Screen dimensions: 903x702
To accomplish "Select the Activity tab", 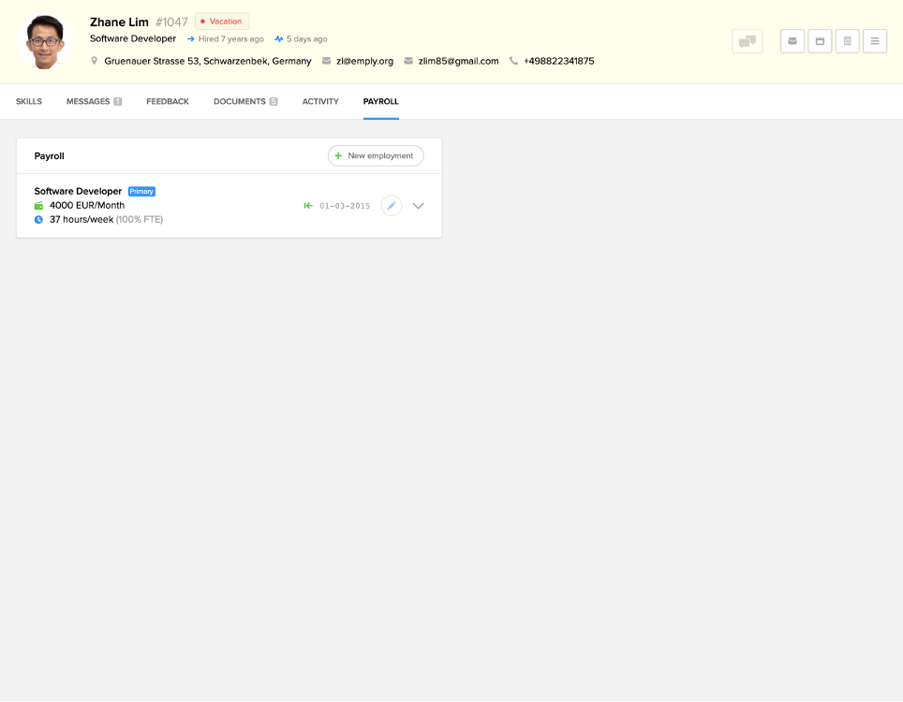I will pos(320,101).
